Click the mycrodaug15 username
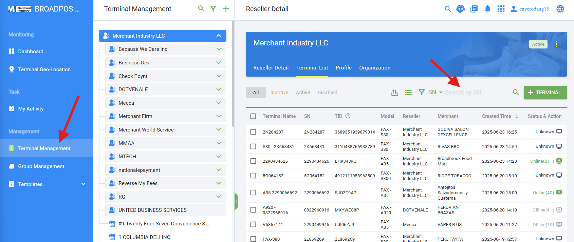The image size is (574, 242). pos(534,9)
